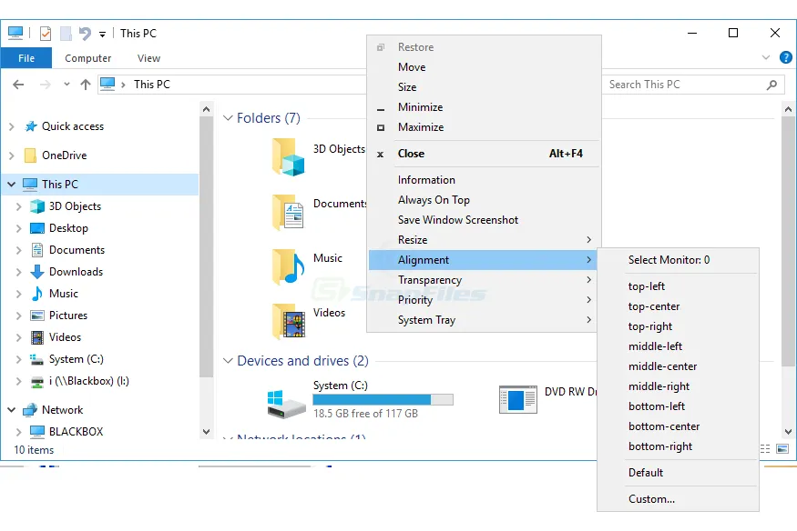The image size is (797, 531).
Task: Click the magnifier search icon
Action: tap(771, 85)
